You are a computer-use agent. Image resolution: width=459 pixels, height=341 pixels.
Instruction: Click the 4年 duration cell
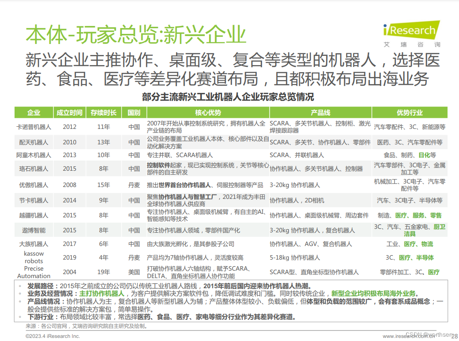click(x=104, y=258)
